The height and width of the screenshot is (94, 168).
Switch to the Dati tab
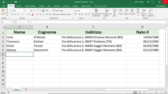point(49,6)
